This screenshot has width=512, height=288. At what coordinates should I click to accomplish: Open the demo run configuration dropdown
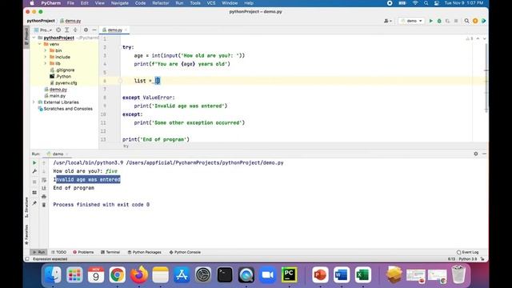point(411,21)
